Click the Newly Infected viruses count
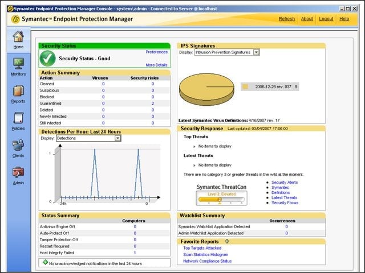Screen dimensions: 365x273 tap(103, 116)
